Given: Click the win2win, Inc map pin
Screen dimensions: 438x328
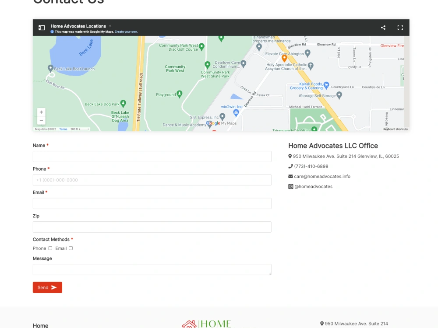Looking at the screenshot, I should click(236, 113).
